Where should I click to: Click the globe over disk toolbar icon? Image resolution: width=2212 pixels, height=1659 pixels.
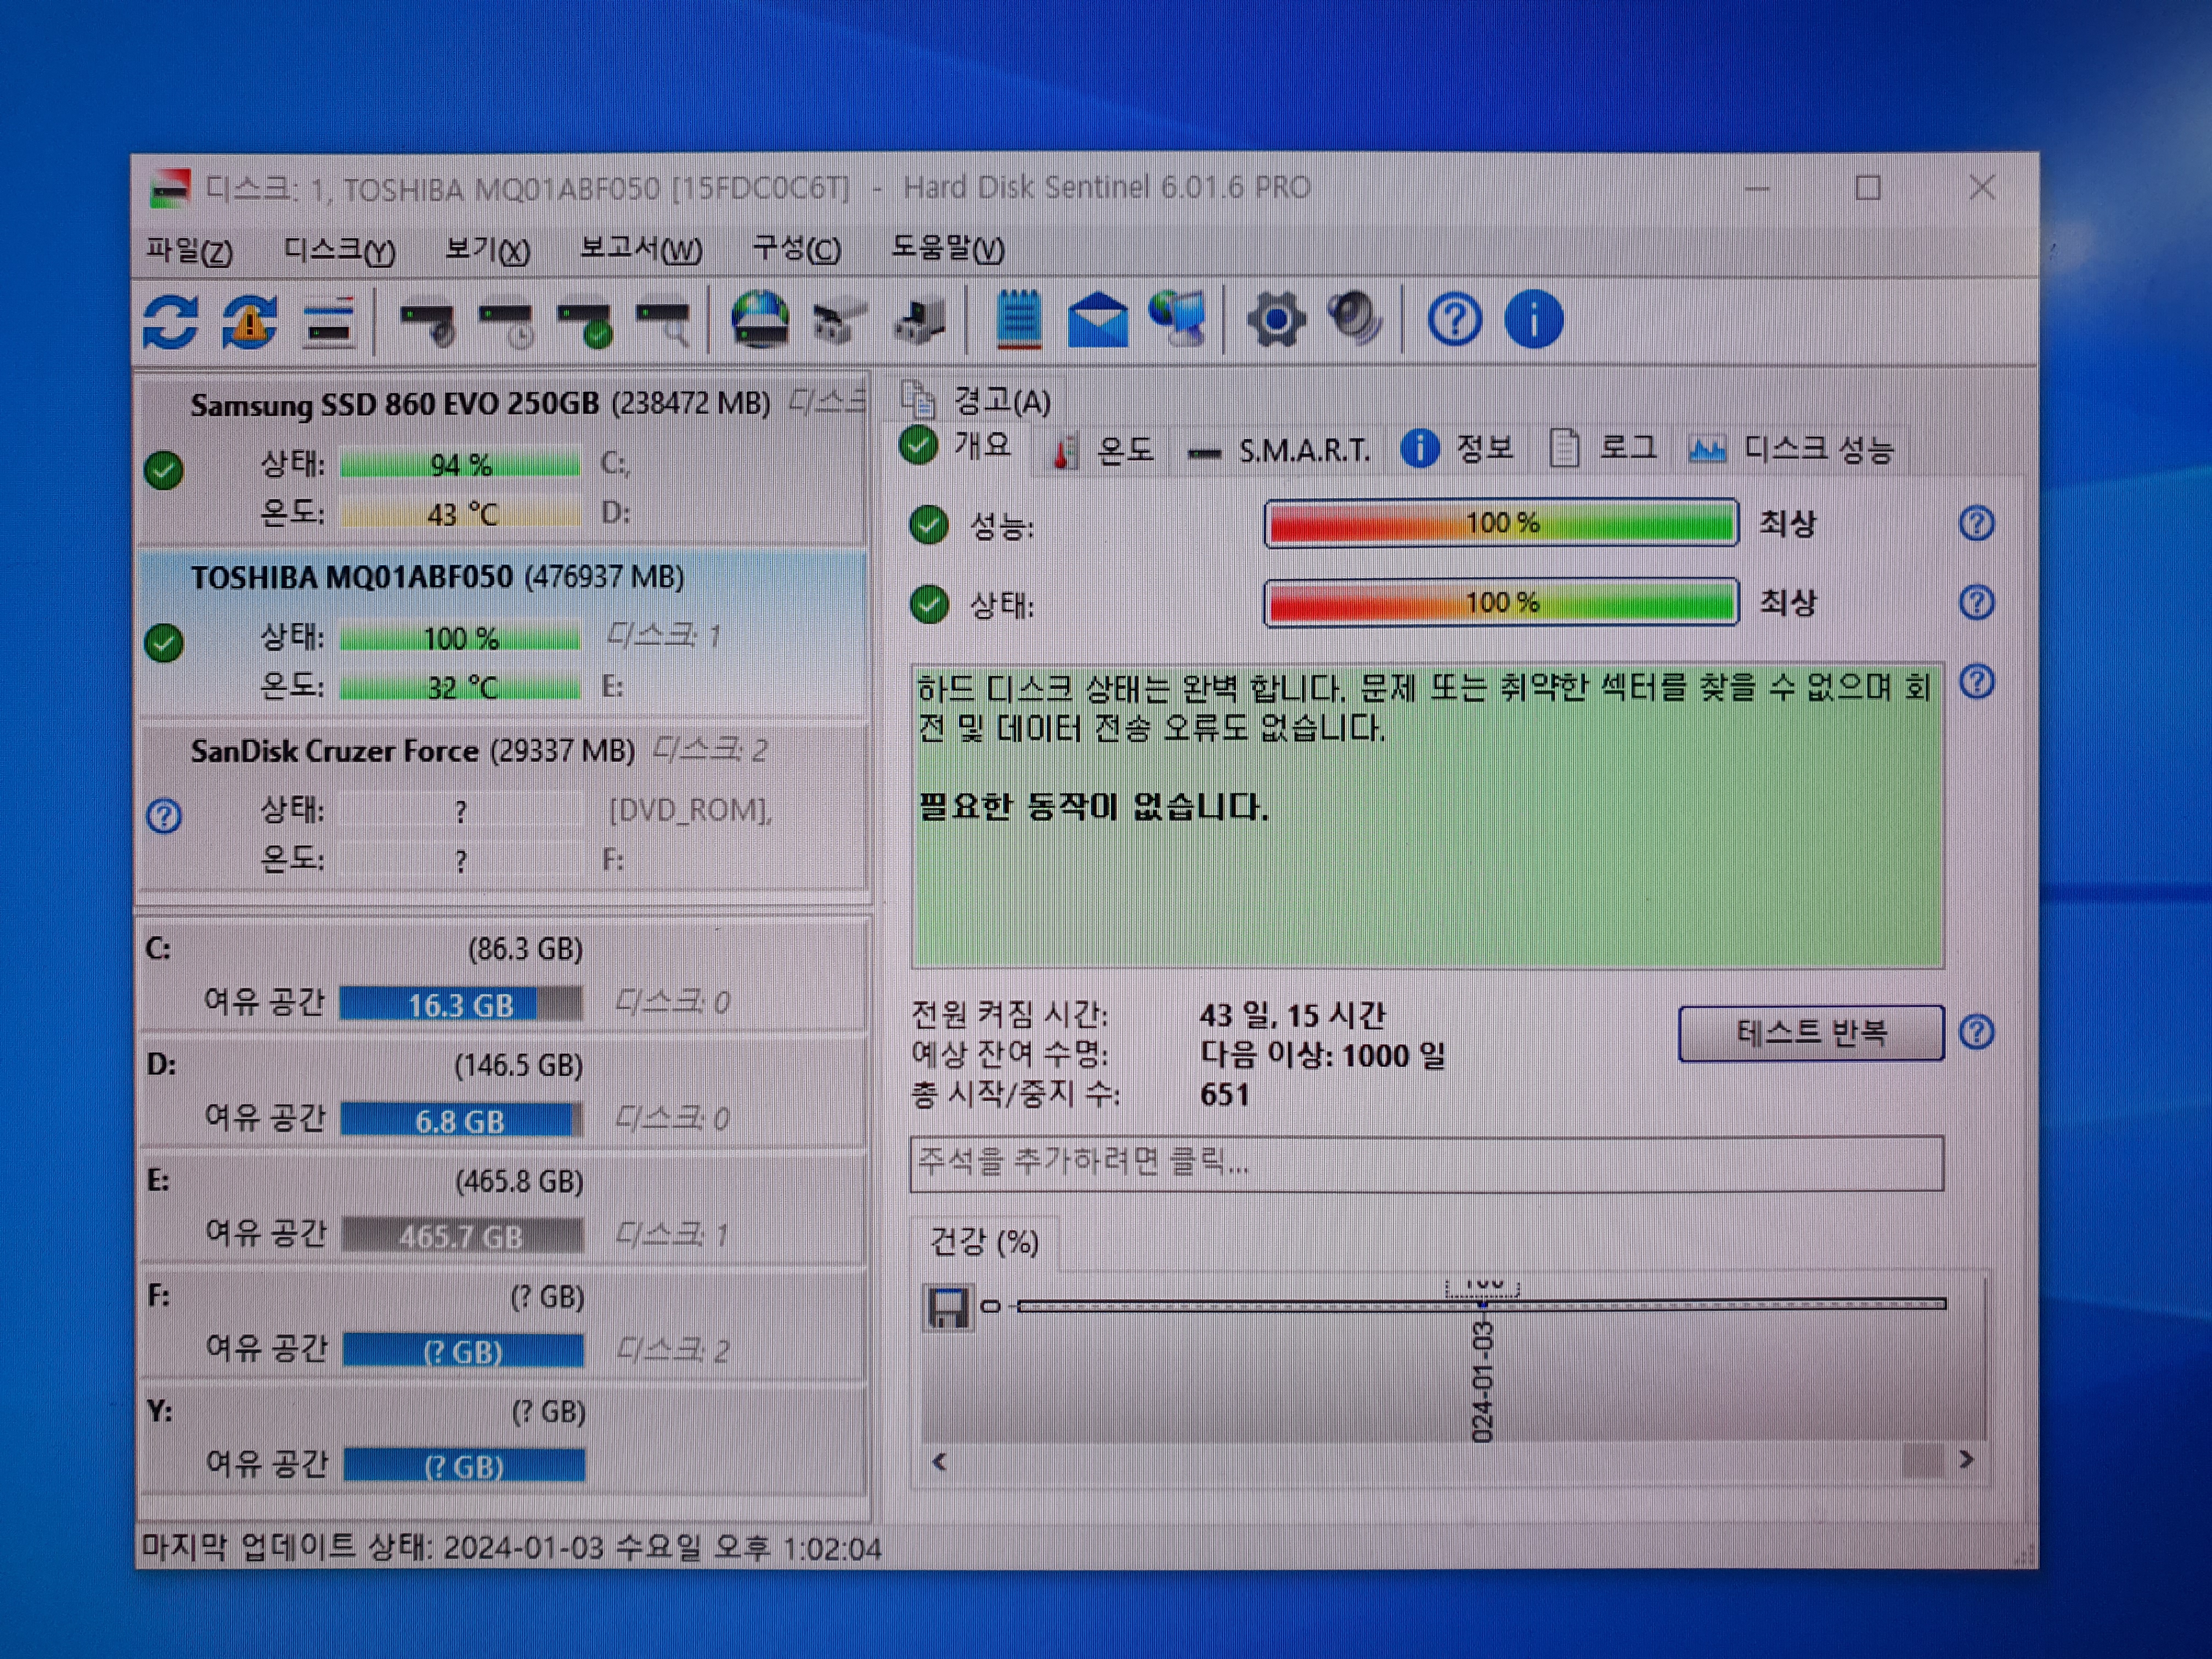click(760, 320)
